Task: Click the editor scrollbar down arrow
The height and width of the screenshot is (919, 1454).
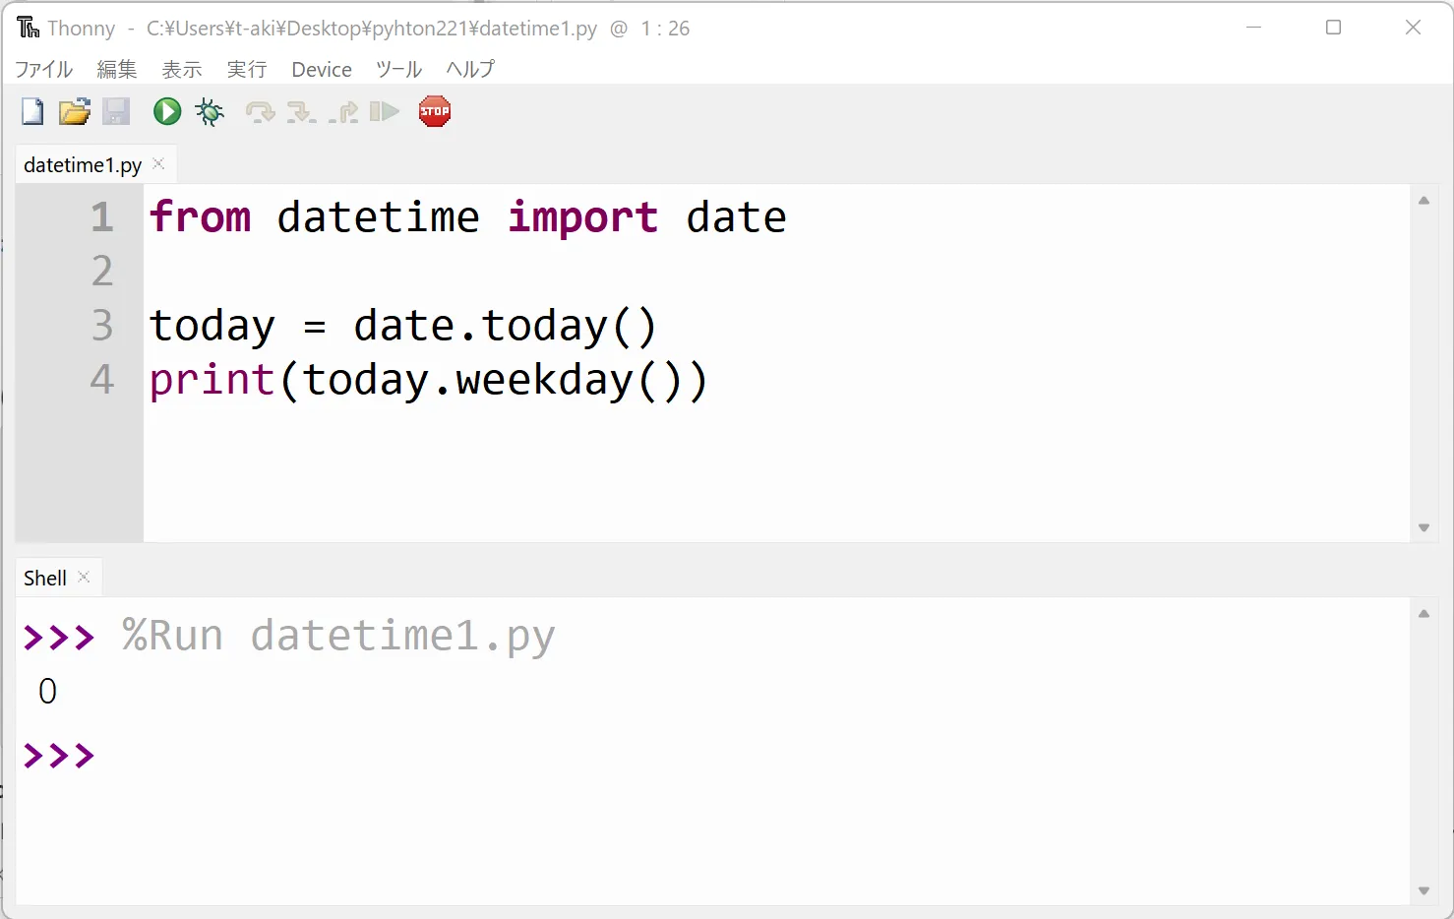Action: coord(1424,528)
